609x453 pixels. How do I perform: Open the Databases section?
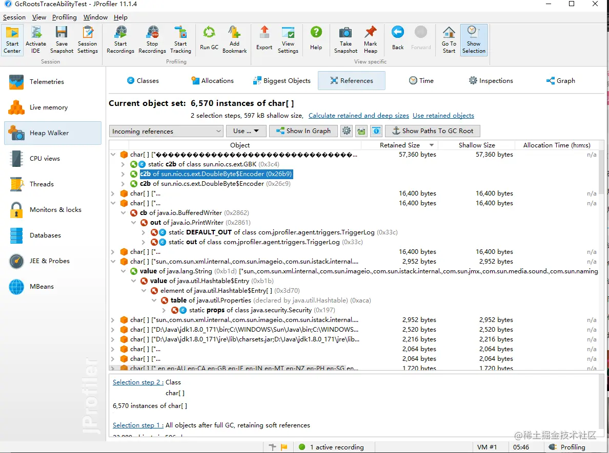pyautogui.click(x=53, y=235)
